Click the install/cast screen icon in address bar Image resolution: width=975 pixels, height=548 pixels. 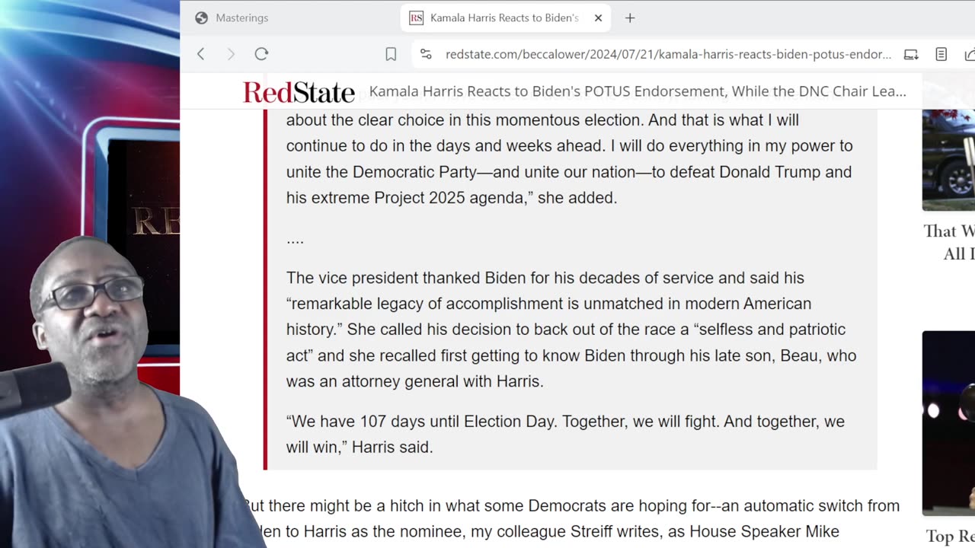click(911, 54)
